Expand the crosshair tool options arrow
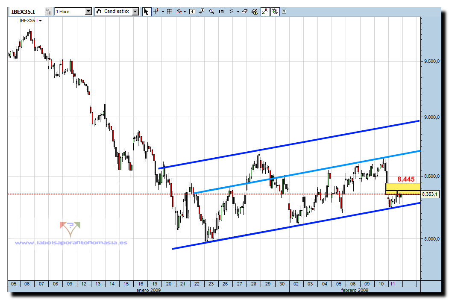Image resolution: width=449 pixels, height=300 pixels. [163, 12]
